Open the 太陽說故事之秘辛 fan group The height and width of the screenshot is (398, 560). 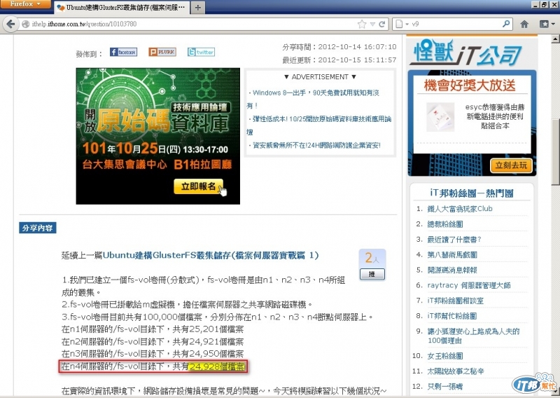point(456,371)
